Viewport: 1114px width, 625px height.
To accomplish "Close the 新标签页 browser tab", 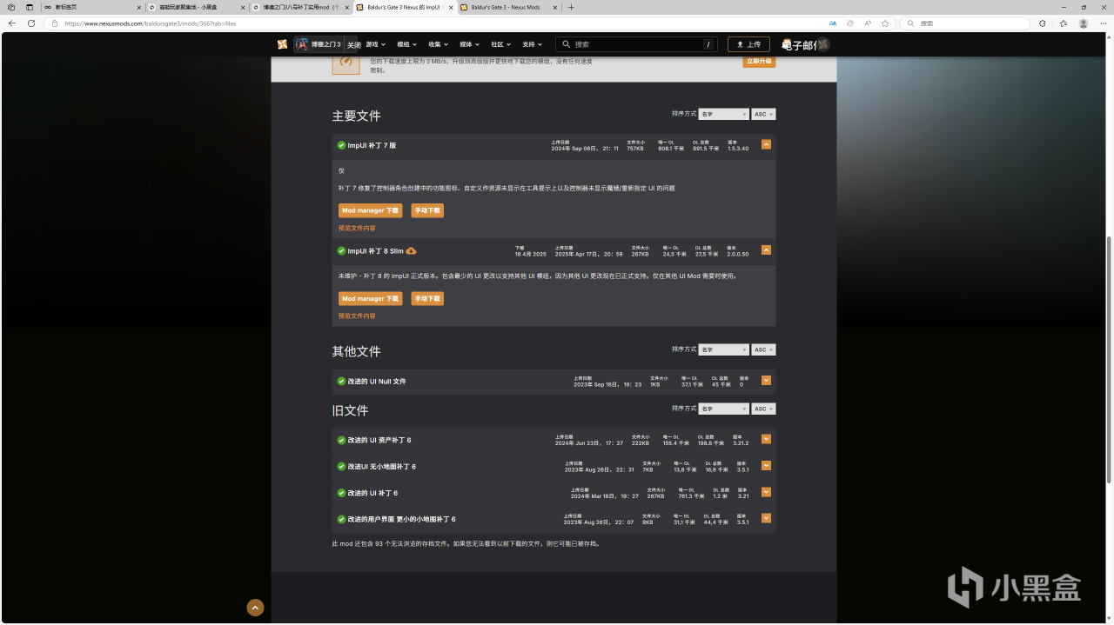I will (138, 7).
